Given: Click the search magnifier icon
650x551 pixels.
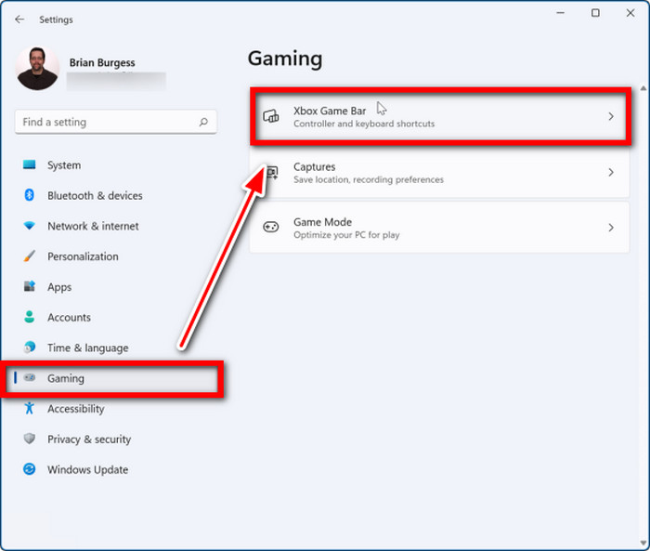Looking at the screenshot, I should (203, 122).
